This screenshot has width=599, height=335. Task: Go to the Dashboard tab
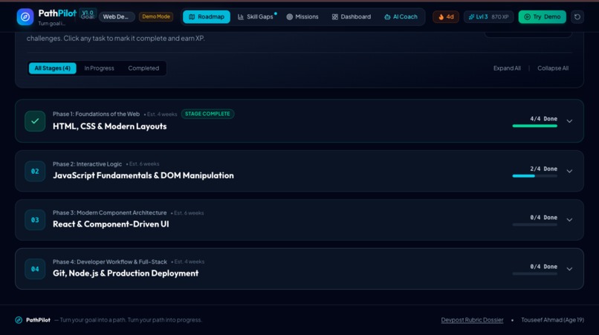pyautogui.click(x=351, y=17)
